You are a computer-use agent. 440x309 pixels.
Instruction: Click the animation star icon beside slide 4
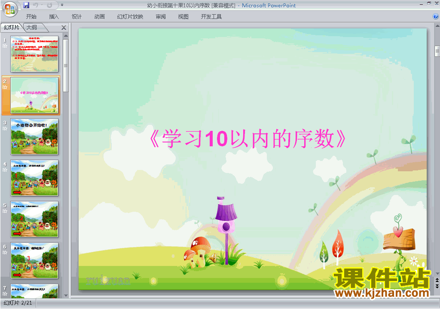click(5, 170)
